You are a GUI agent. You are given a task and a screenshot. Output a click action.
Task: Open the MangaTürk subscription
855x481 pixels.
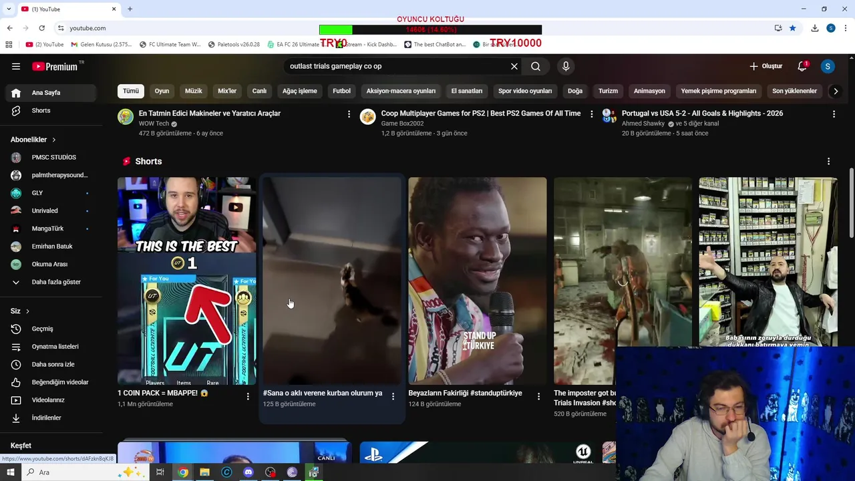[51, 228]
